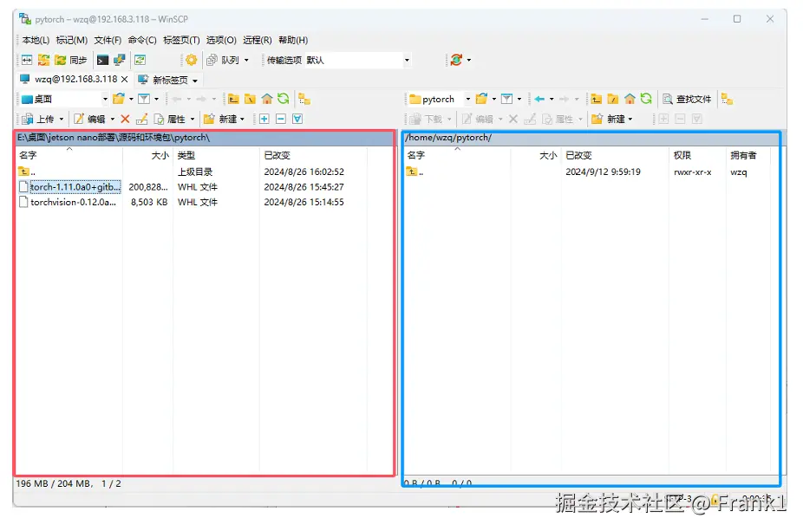803x531 pixels.
Task: Open the 文件(F) menu
Action: (108, 40)
